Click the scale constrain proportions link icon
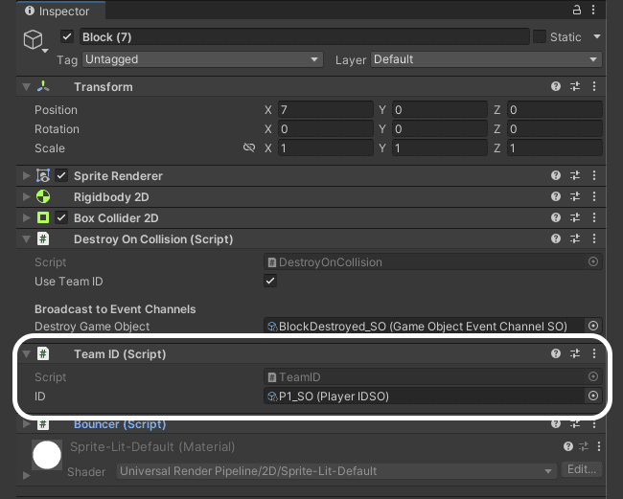623x499 pixels. 249,148
